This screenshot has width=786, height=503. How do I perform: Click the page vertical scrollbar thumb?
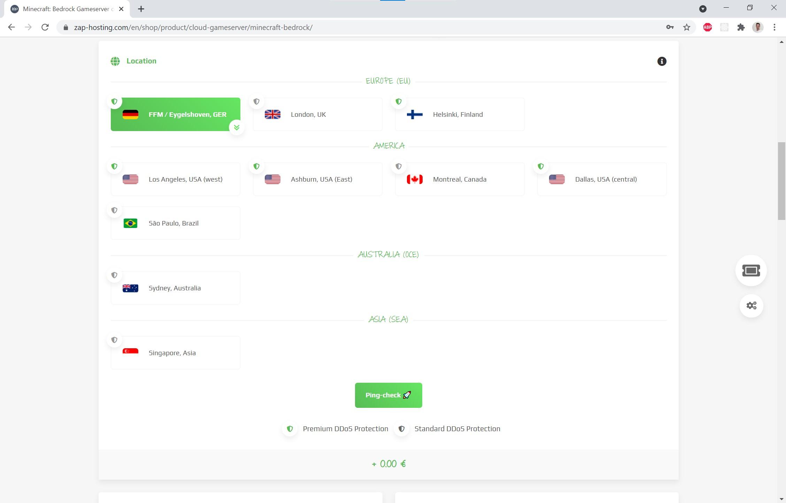tap(781, 181)
